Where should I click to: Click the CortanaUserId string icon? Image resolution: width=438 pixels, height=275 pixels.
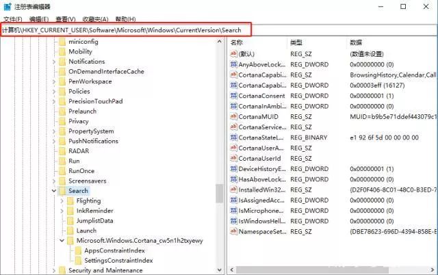tap(233, 158)
